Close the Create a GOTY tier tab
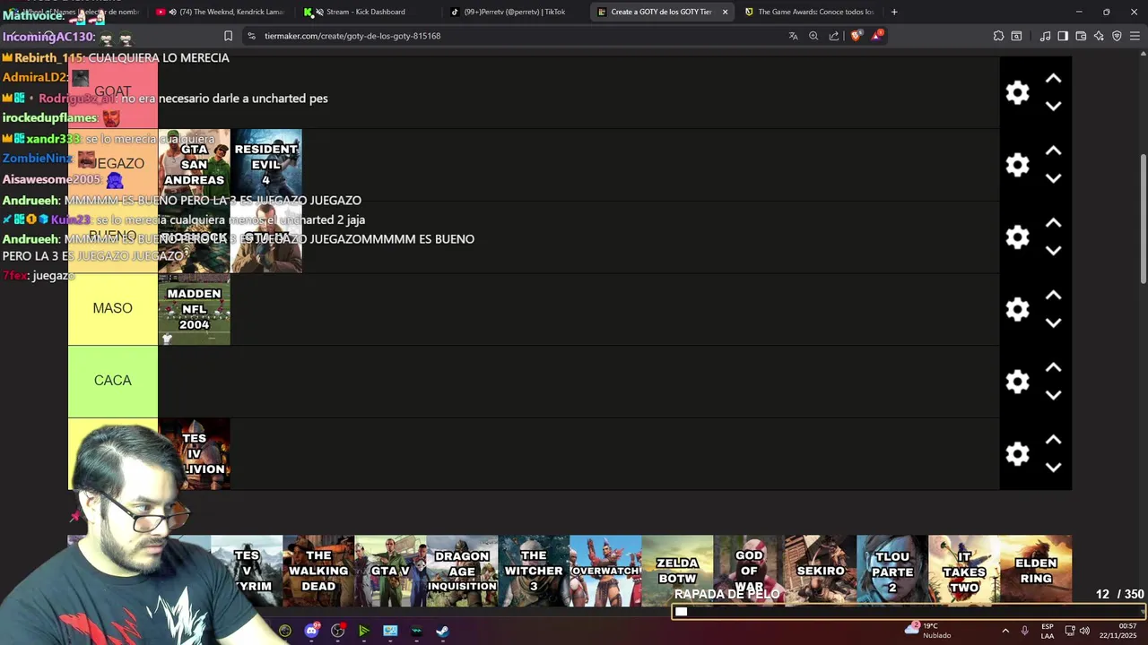 [725, 12]
